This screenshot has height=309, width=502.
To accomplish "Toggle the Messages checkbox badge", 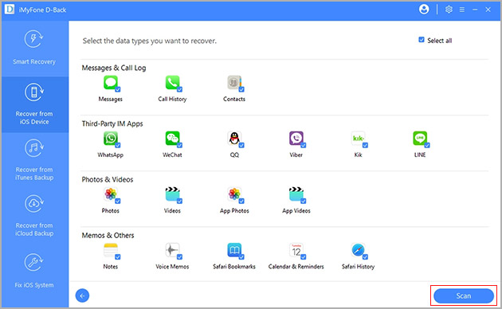I will click(x=117, y=89).
